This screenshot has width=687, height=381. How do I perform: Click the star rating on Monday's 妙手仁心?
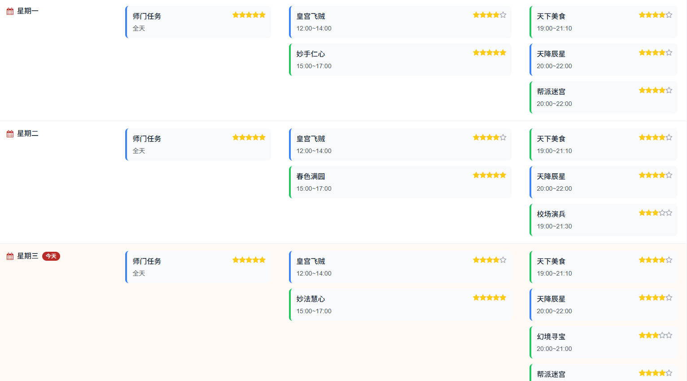(x=490, y=53)
